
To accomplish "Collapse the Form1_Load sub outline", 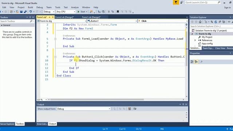I will (x=55, y=39).
